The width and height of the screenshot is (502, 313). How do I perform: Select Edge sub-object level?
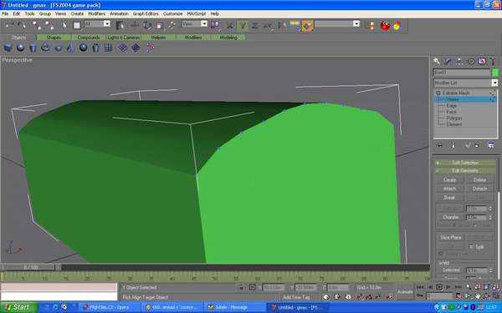tap(452, 105)
